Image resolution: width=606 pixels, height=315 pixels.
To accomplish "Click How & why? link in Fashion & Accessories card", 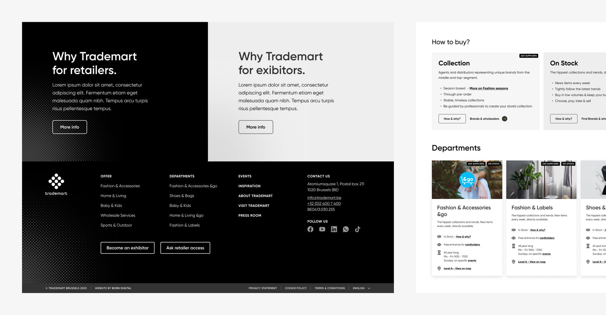I will [x=463, y=237].
